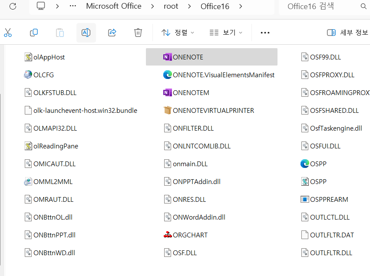Click the search magnifier icon

[x=363, y=7]
